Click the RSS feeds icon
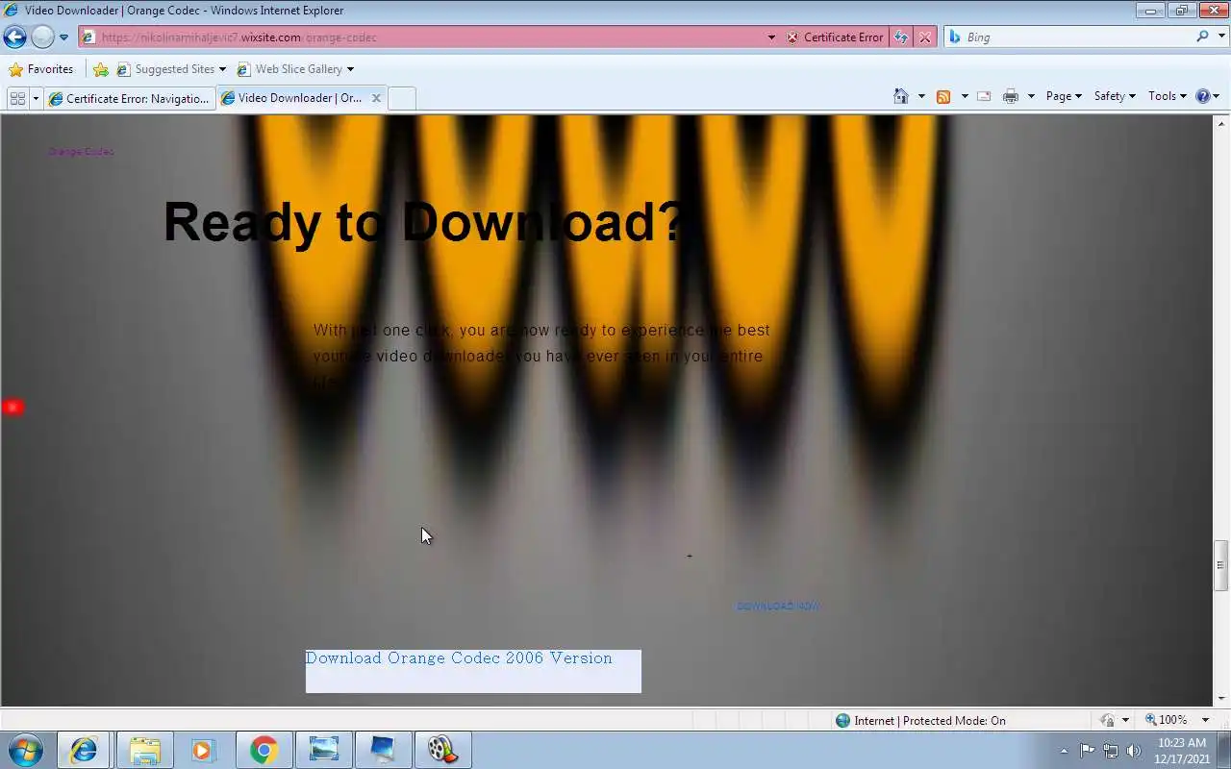 pos(943,96)
